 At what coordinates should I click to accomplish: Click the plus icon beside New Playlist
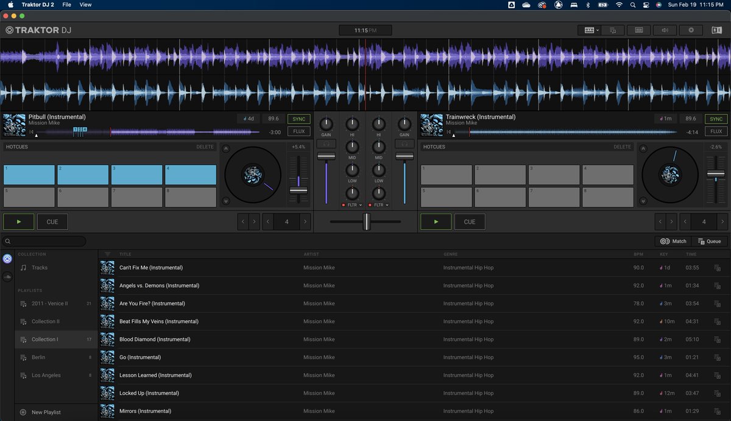[23, 412]
